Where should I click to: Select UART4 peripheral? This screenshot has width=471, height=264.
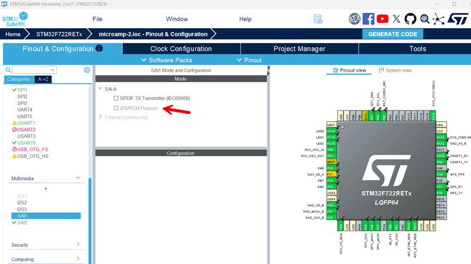[x=25, y=110]
